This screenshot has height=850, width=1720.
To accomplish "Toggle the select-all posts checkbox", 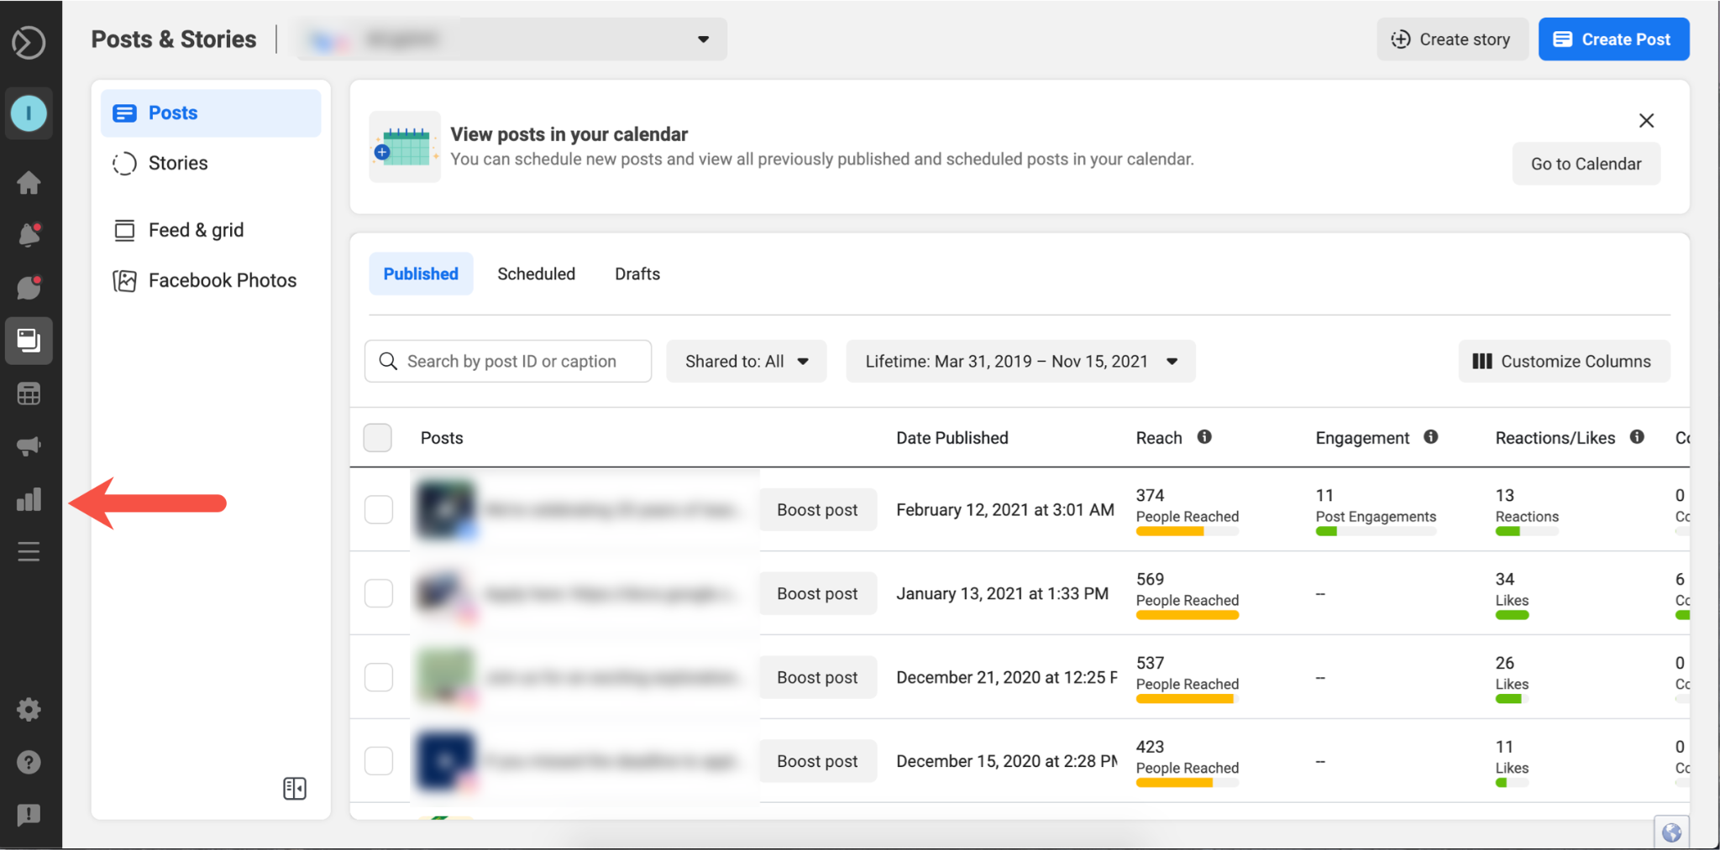I will click(378, 437).
